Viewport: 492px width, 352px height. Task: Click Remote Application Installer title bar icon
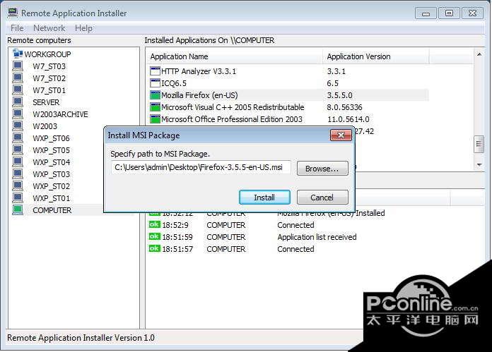click(13, 13)
